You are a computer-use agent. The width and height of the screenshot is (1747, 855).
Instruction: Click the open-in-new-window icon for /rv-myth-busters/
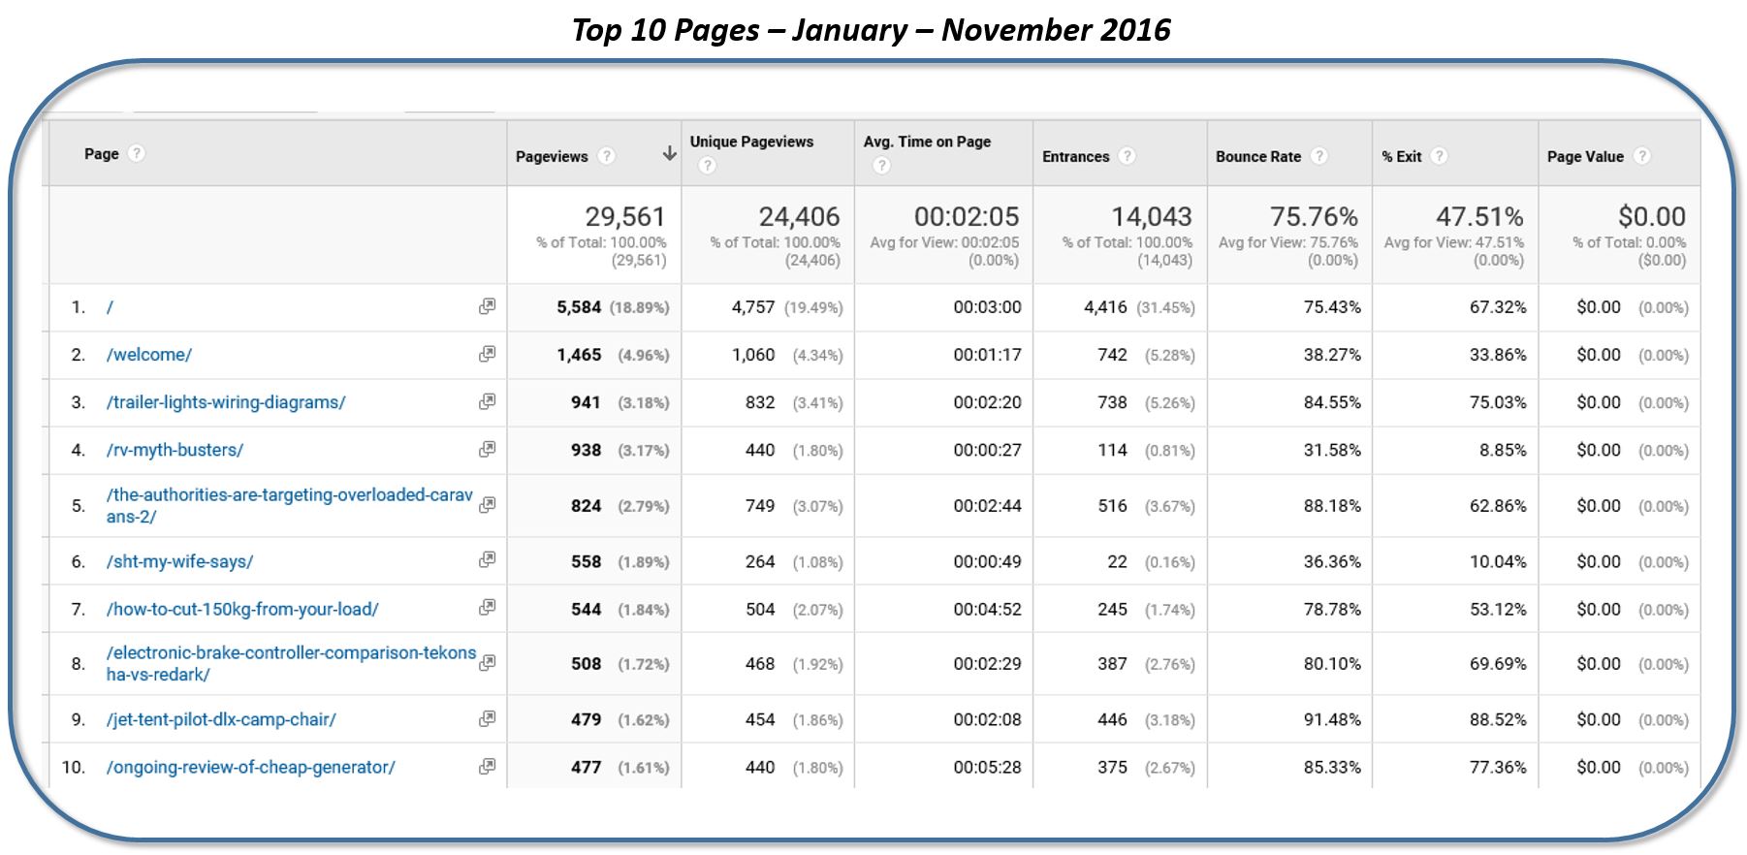click(x=488, y=449)
